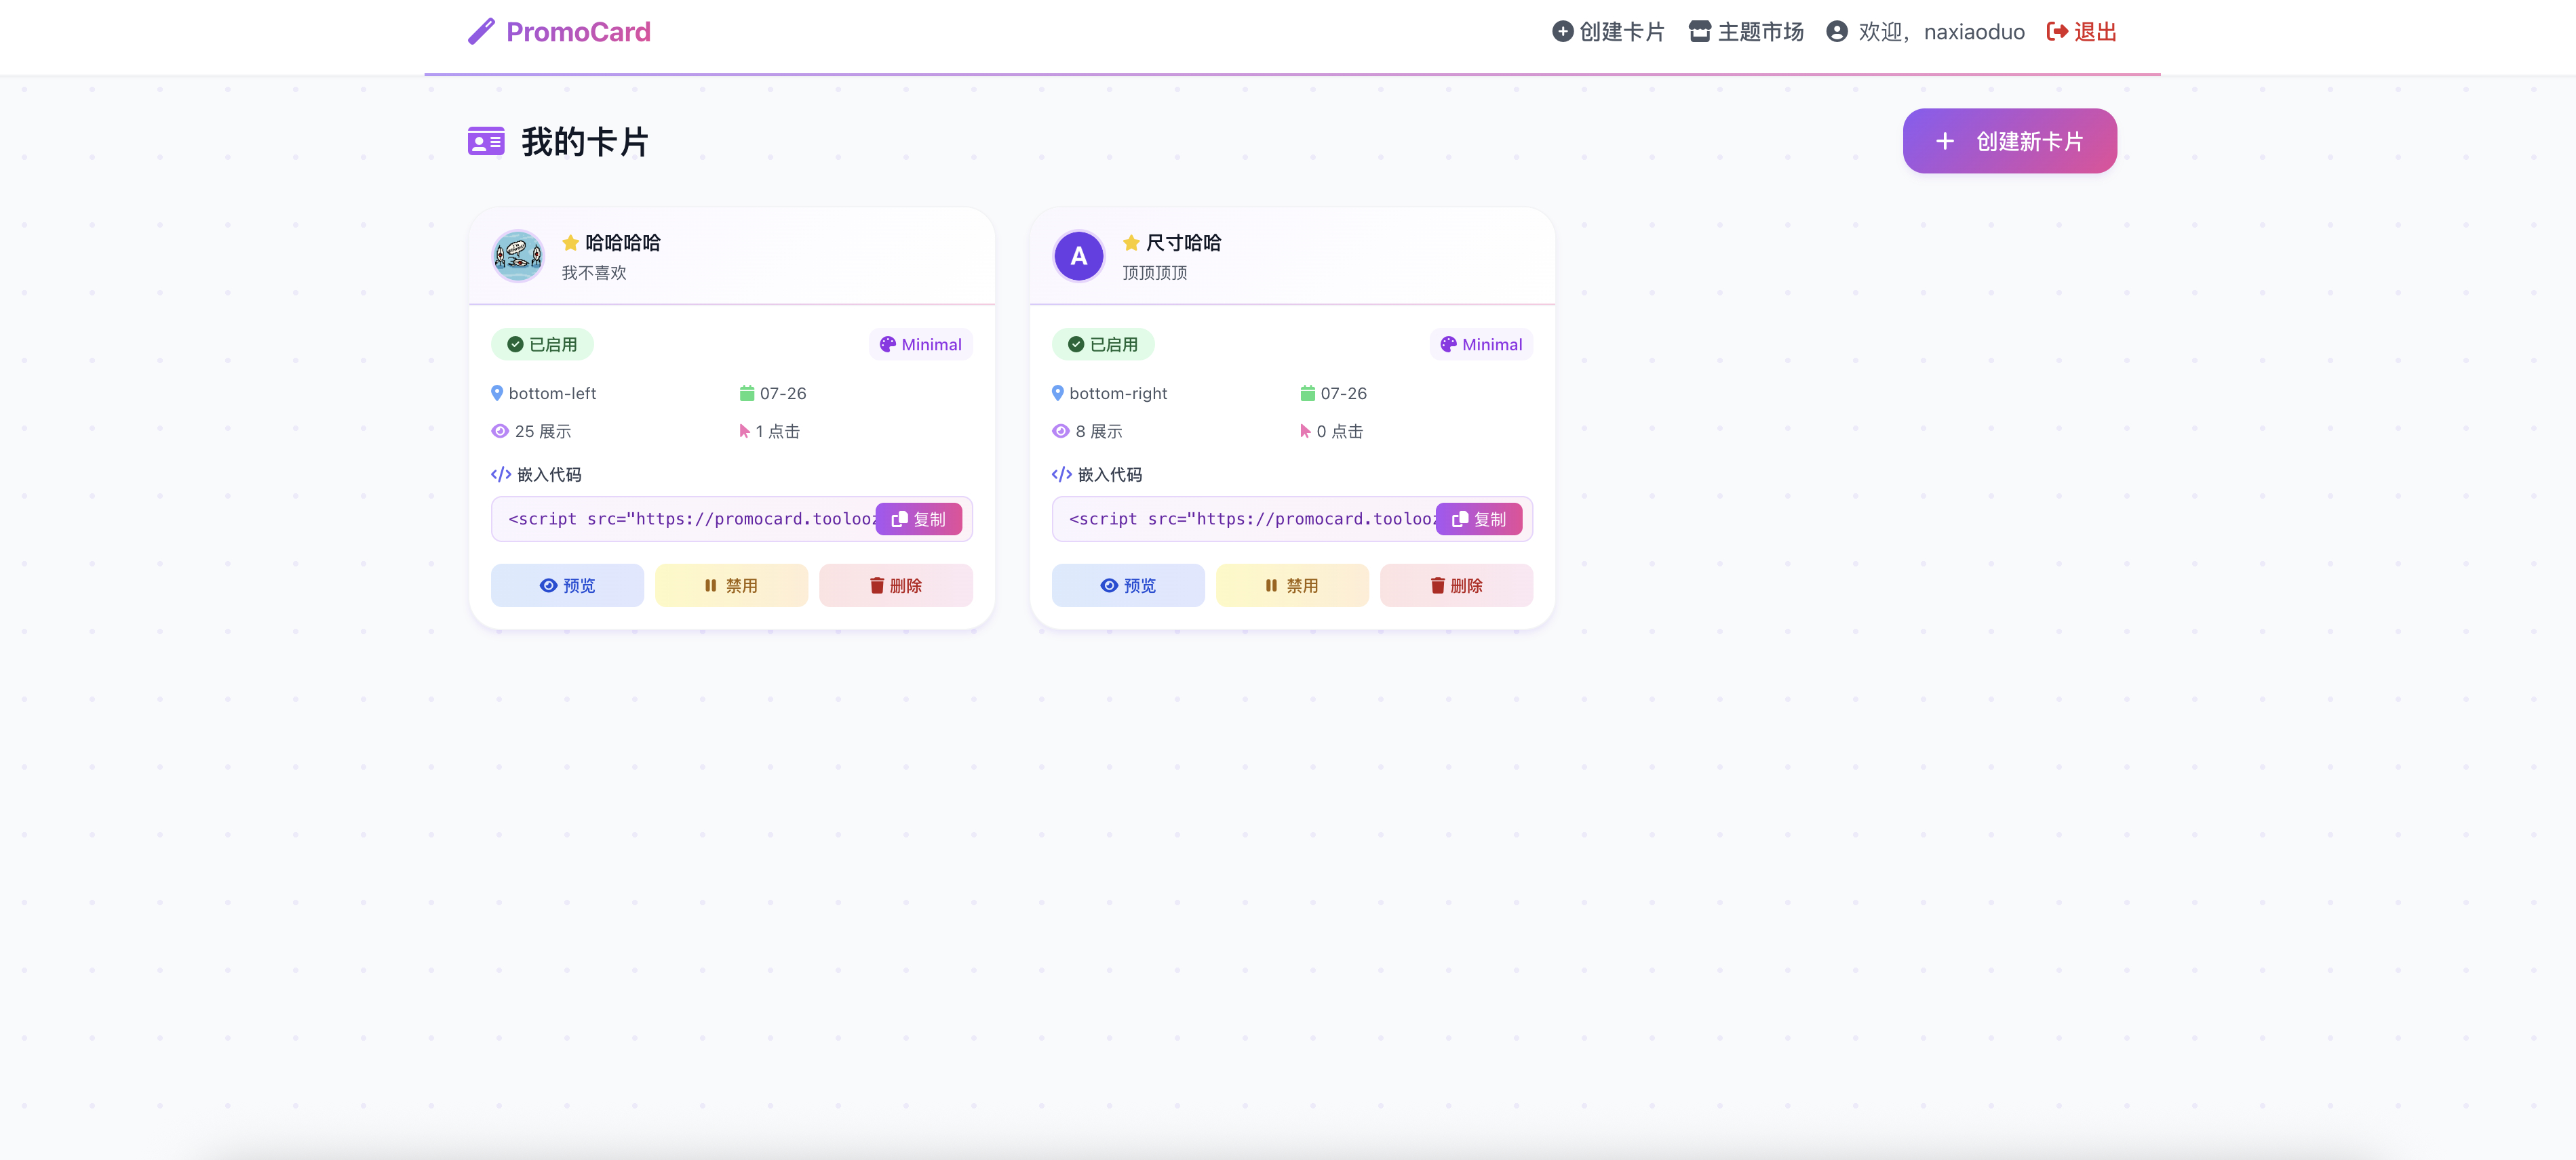Image resolution: width=2576 pixels, height=1160 pixels.
Task: Delete the 尺寸哈哈 card with 删除
Action: pos(1456,585)
